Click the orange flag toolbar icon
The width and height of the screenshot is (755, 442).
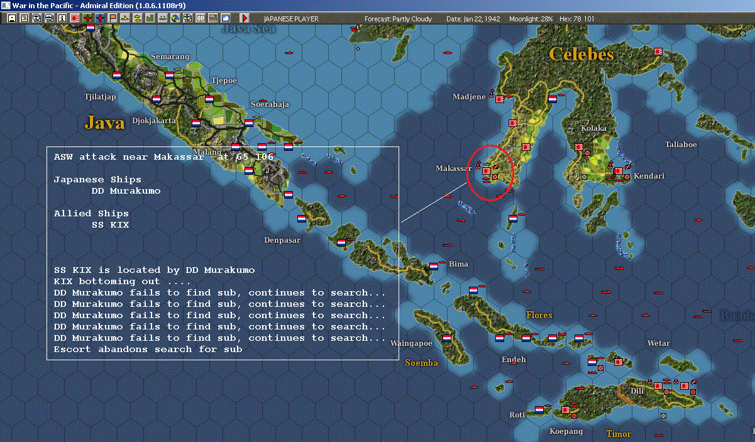click(113, 18)
